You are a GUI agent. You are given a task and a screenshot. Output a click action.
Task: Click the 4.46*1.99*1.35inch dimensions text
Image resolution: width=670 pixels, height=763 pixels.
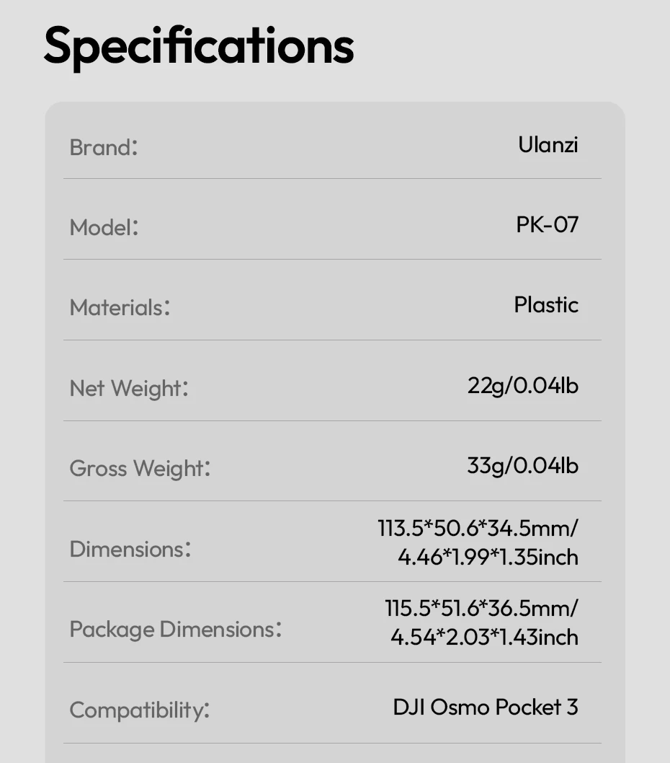pyautogui.click(x=488, y=557)
